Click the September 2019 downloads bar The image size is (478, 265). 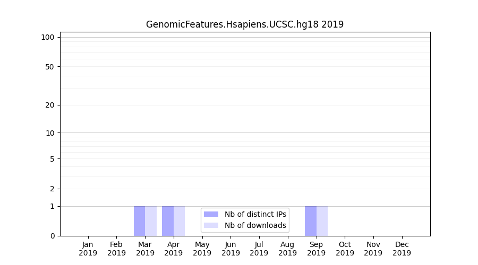click(x=322, y=221)
